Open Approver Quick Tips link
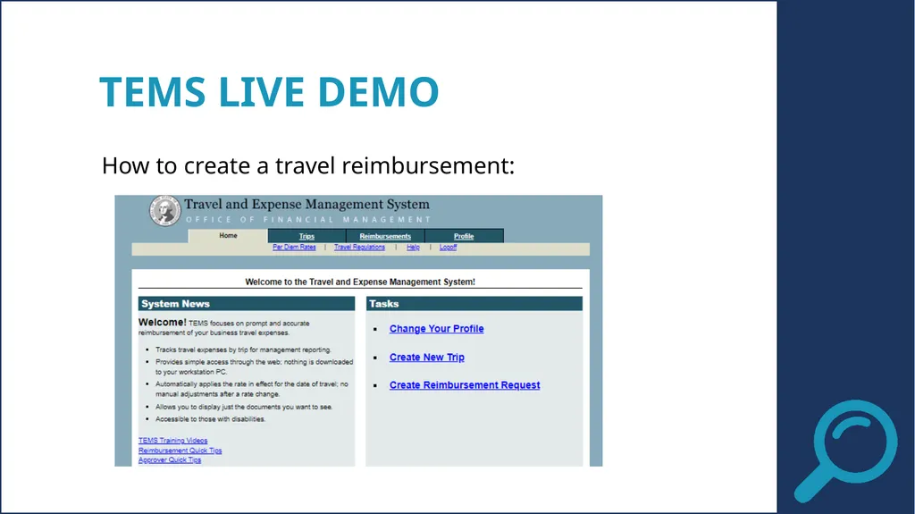This screenshot has height=514, width=915. point(170,459)
